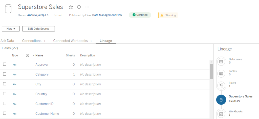
Task: Click the Fields 27 label in Lineage
Action: click(234, 101)
